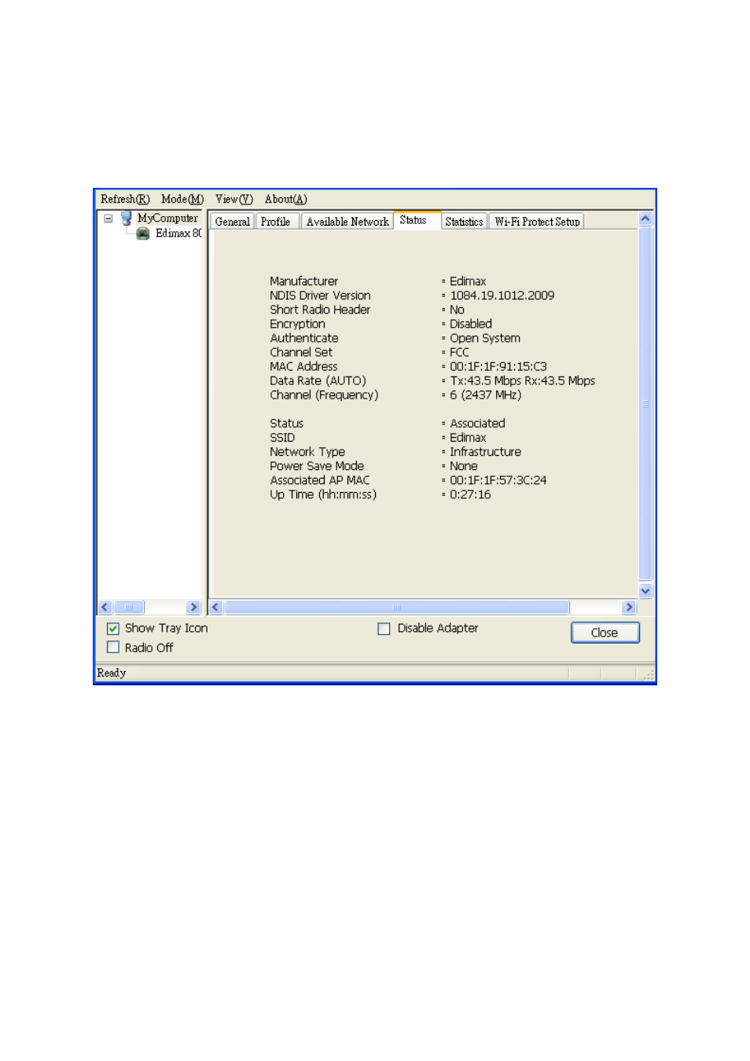This screenshot has width=750, height=1061.
Task: Click the Manufacturer label
Action: [x=304, y=282]
